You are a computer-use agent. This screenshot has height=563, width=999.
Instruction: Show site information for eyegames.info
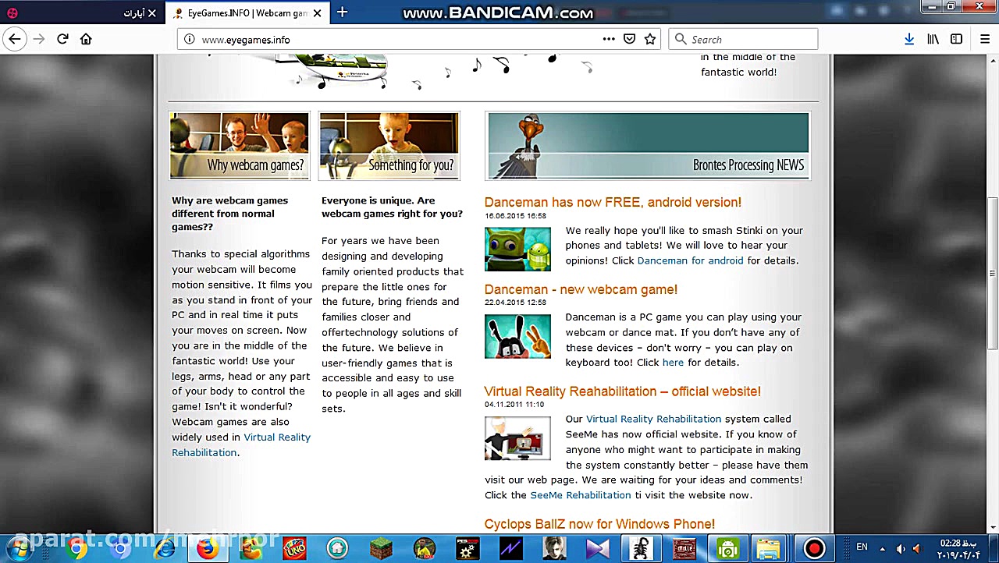tap(190, 40)
